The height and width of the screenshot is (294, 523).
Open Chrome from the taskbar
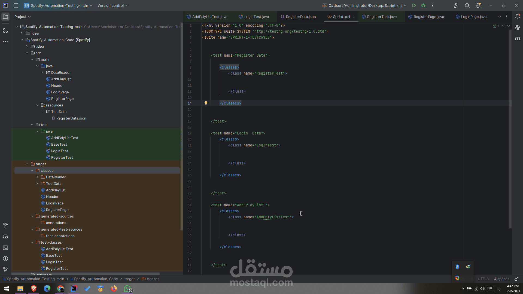pos(60,289)
